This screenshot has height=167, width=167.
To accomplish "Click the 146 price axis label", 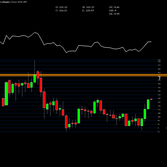I will (159, 84).
